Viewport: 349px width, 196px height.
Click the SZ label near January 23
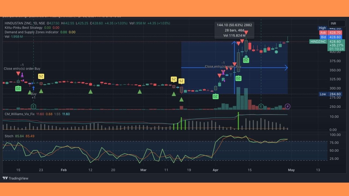[x=41, y=76]
